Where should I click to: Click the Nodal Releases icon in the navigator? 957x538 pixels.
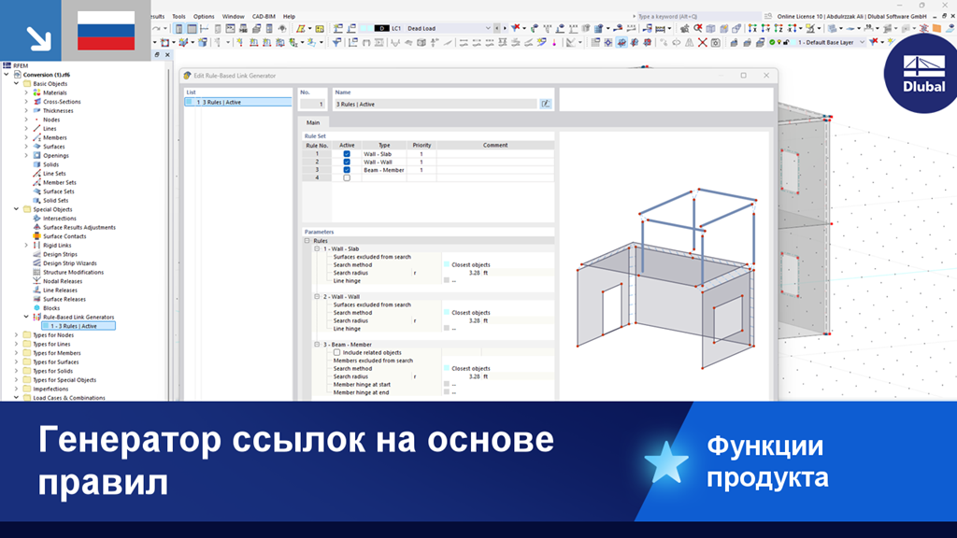coord(36,281)
